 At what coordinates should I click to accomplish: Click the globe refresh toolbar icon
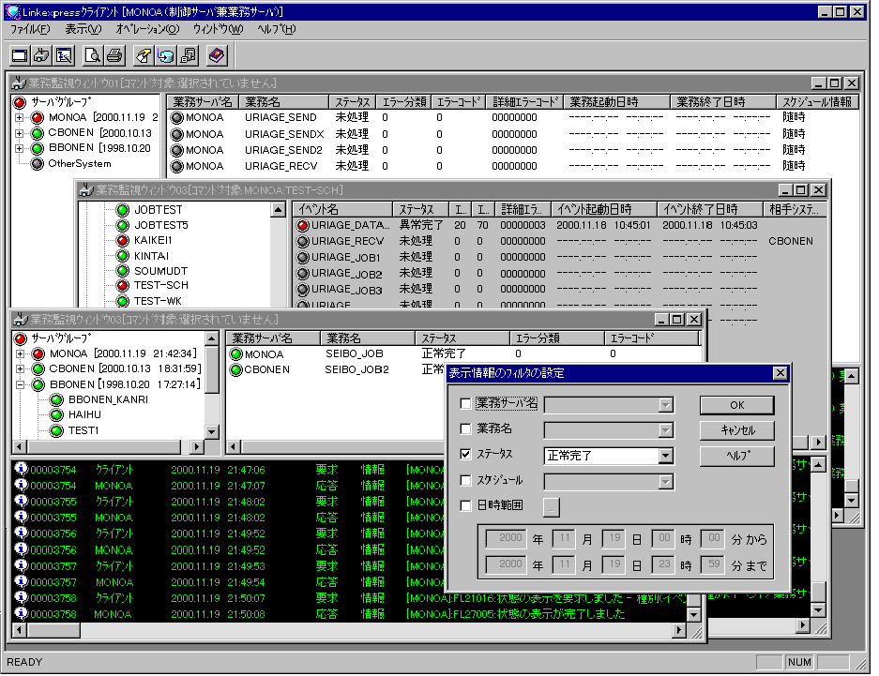[x=166, y=55]
